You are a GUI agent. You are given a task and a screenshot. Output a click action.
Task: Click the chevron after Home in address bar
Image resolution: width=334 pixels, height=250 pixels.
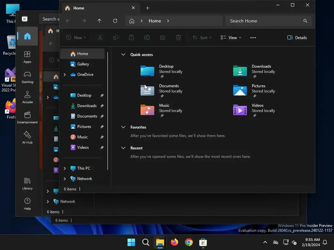(x=168, y=21)
